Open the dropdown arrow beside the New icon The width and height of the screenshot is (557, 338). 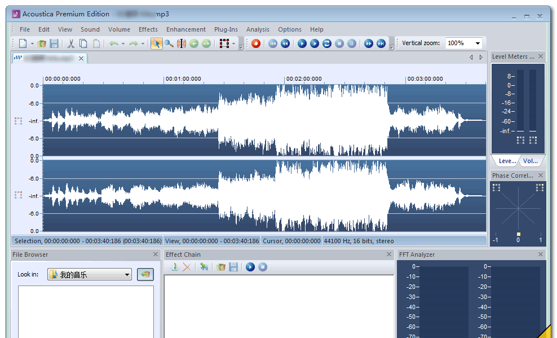pyautogui.click(x=32, y=43)
